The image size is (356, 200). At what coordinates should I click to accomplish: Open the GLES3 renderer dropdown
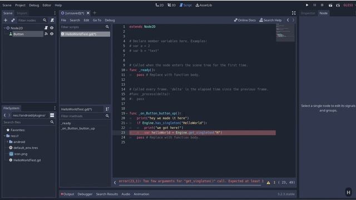(x=348, y=5)
